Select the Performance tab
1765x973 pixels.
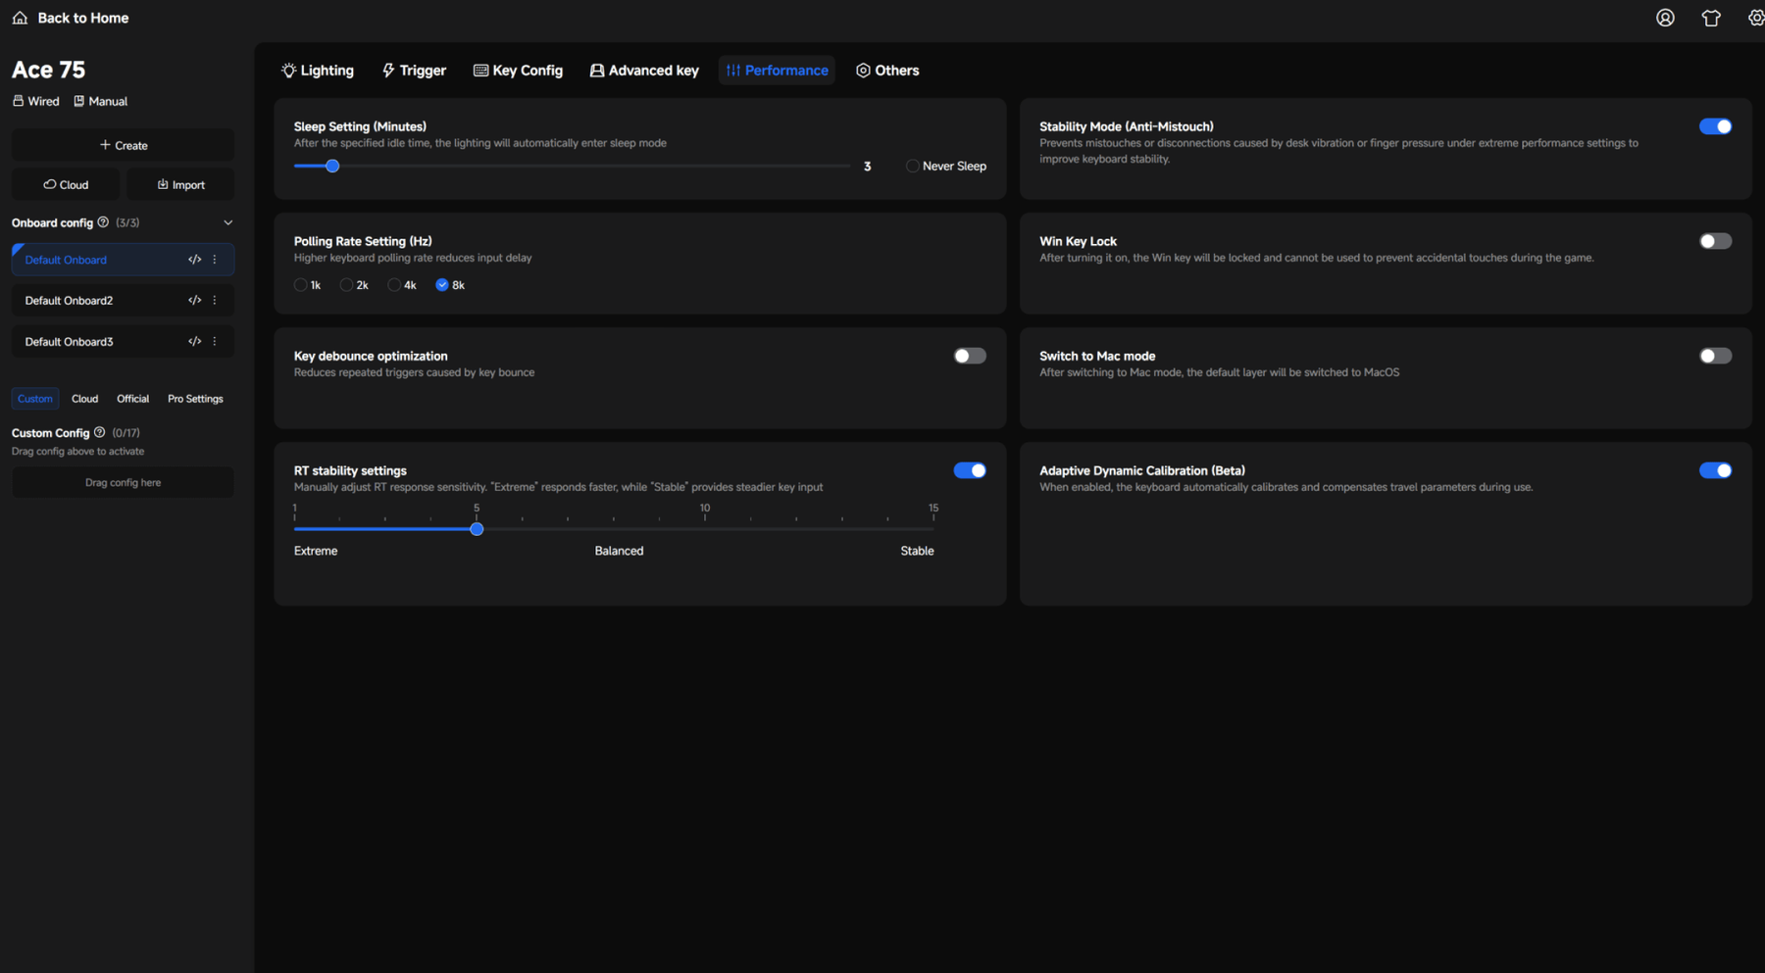click(x=777, y=71)
